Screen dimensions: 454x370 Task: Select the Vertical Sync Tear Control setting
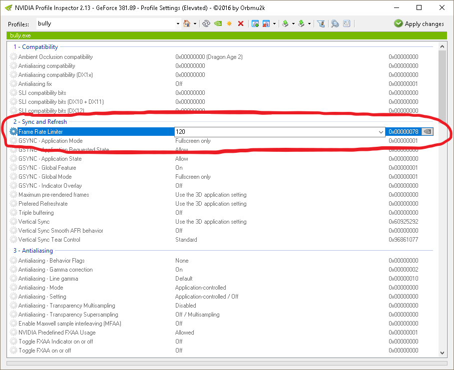click(221, 240)
